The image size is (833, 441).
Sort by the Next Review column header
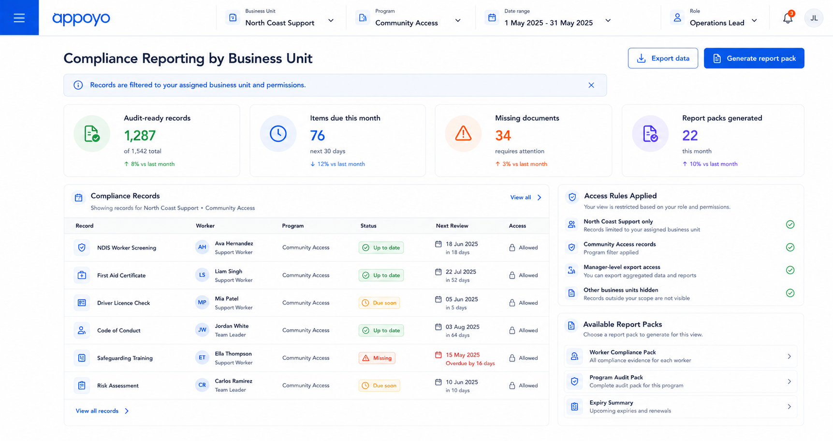click(x=452, y=226)
